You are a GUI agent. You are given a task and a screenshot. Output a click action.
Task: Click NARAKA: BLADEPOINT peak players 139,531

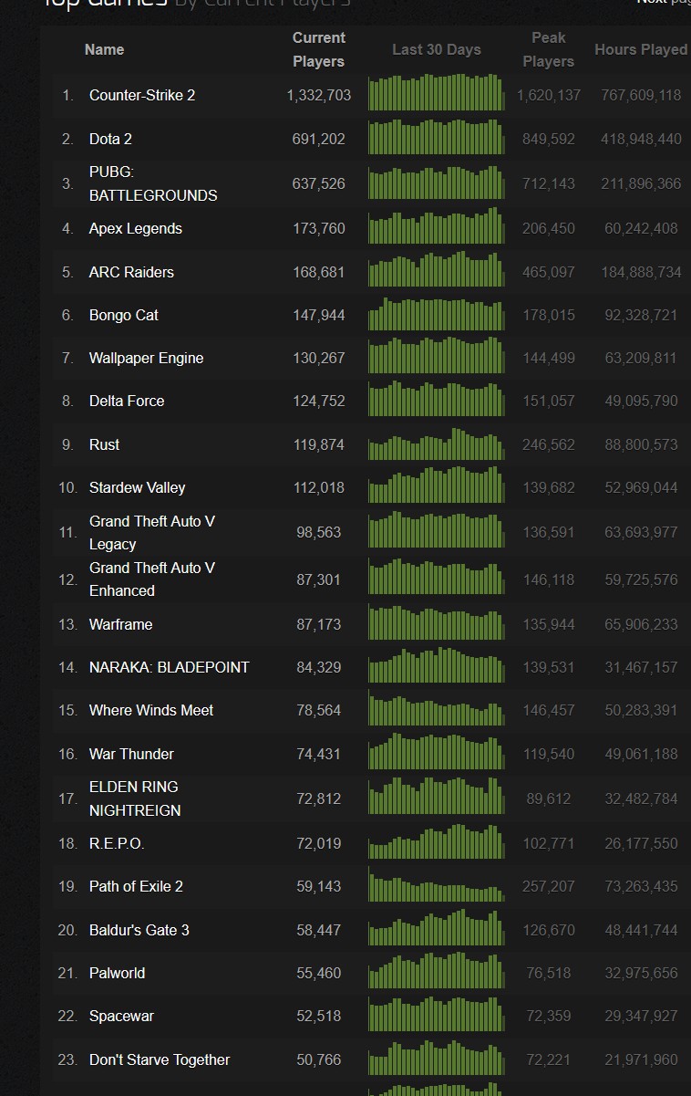point(549,667)
